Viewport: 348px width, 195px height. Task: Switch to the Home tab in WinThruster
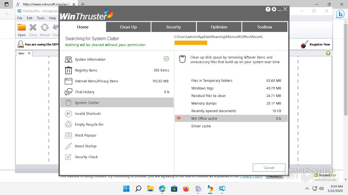point(83,27)
